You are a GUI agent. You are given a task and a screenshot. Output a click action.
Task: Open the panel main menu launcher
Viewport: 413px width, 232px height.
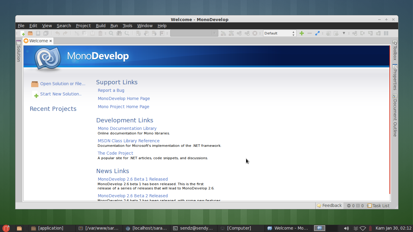click(6, 228)
